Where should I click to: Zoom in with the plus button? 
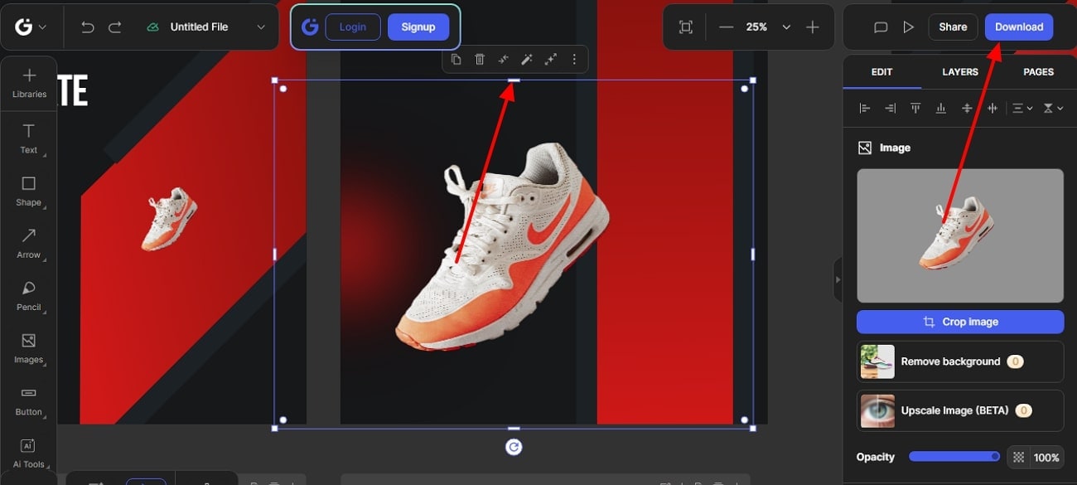tap(813, 27)
